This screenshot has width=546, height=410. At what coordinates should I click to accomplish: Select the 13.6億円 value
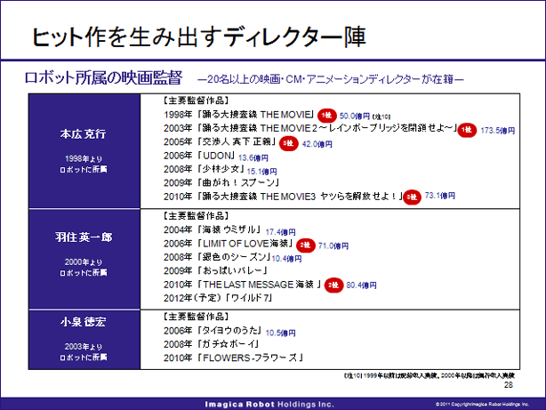253,158
